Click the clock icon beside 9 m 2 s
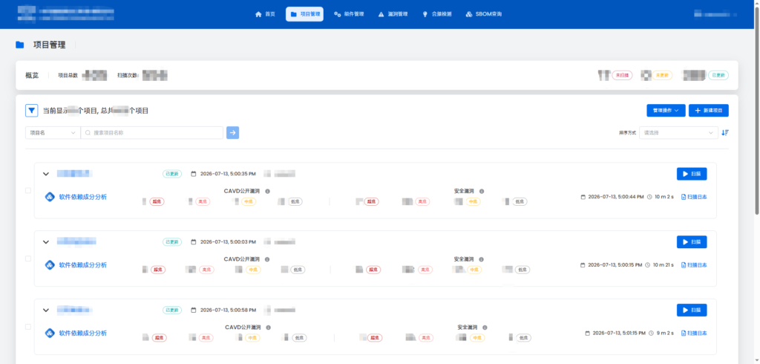Image resolution: width=760 pixels, height=364 pixels. tap(651, 333)
